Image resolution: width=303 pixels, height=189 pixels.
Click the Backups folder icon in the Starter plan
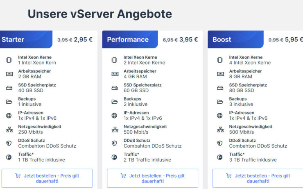pyautogui.click(x=9, y=102)
